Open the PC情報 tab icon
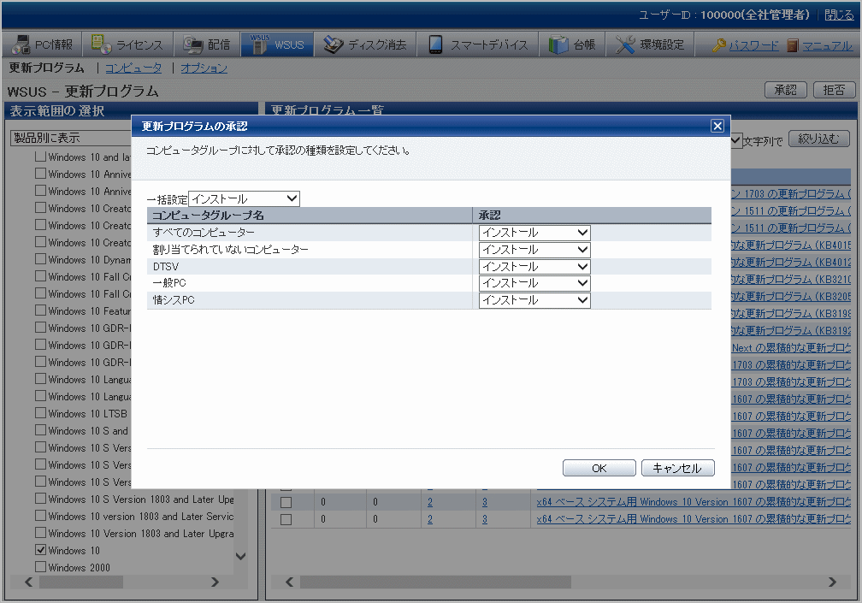The image size is (862, 603). pyautogui.click(x=21, y=44)
